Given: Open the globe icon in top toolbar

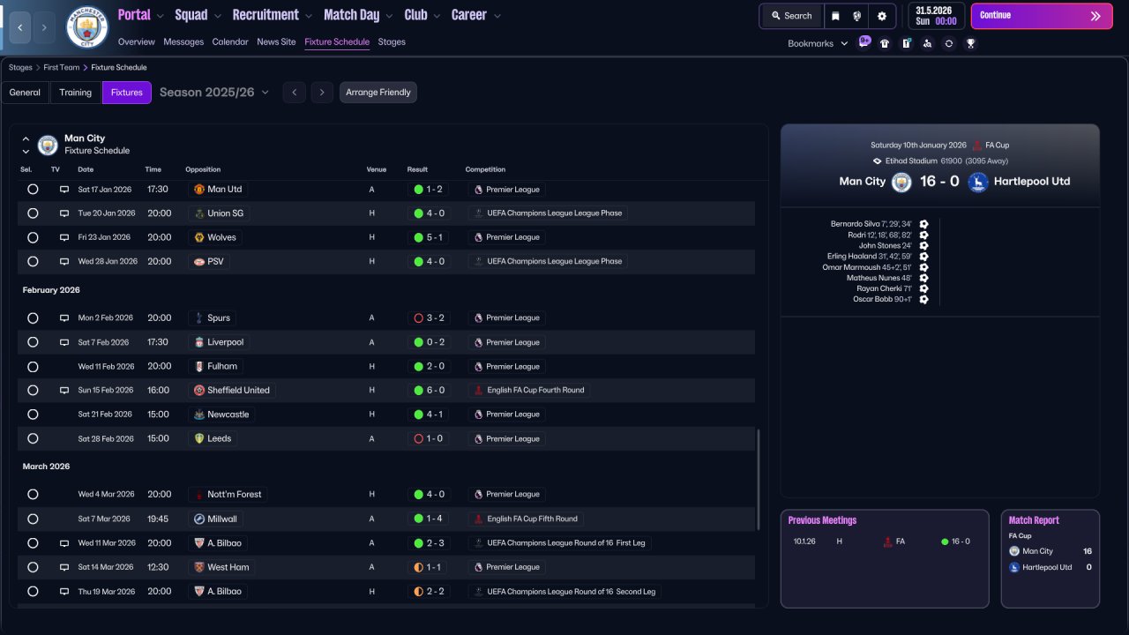Looking at the screenshot, I should [x=857, y=16].
